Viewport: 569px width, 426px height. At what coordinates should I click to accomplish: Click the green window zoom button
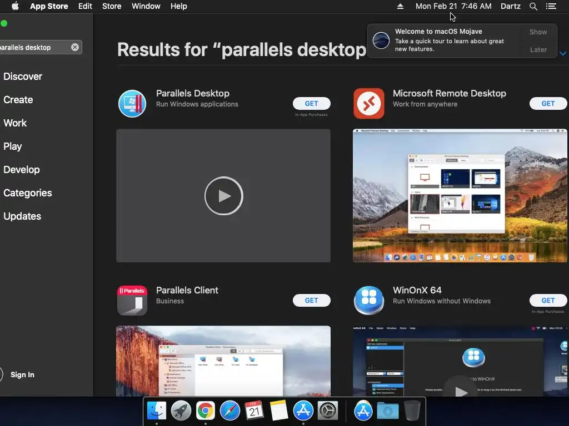pyautogui.click(x=4, y=23)
